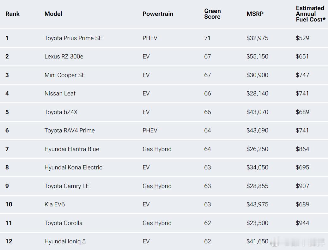This screenshot has height=250, width=328.
Task: Select Hyundai Ioniq 5 model text
Action: pos(65,241)
